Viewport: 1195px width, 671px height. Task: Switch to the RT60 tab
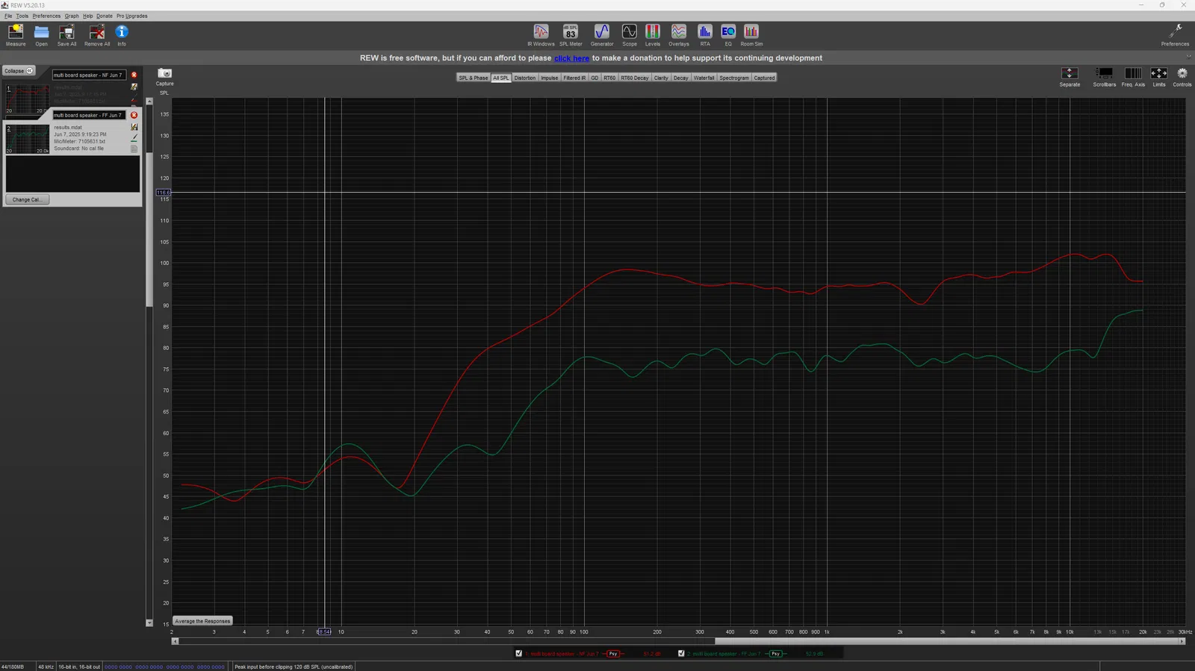click(609, 78)
